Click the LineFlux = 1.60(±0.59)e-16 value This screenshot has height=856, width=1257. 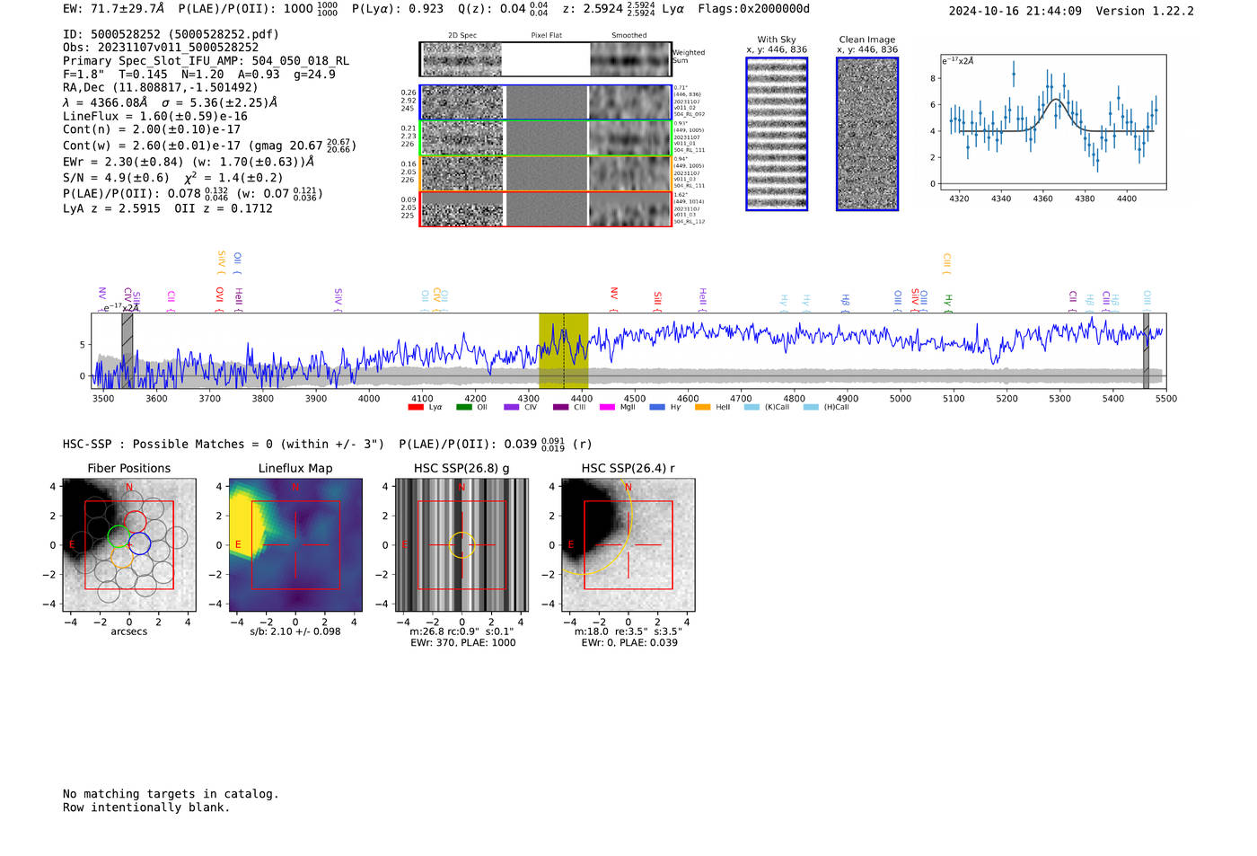[155, 116]
